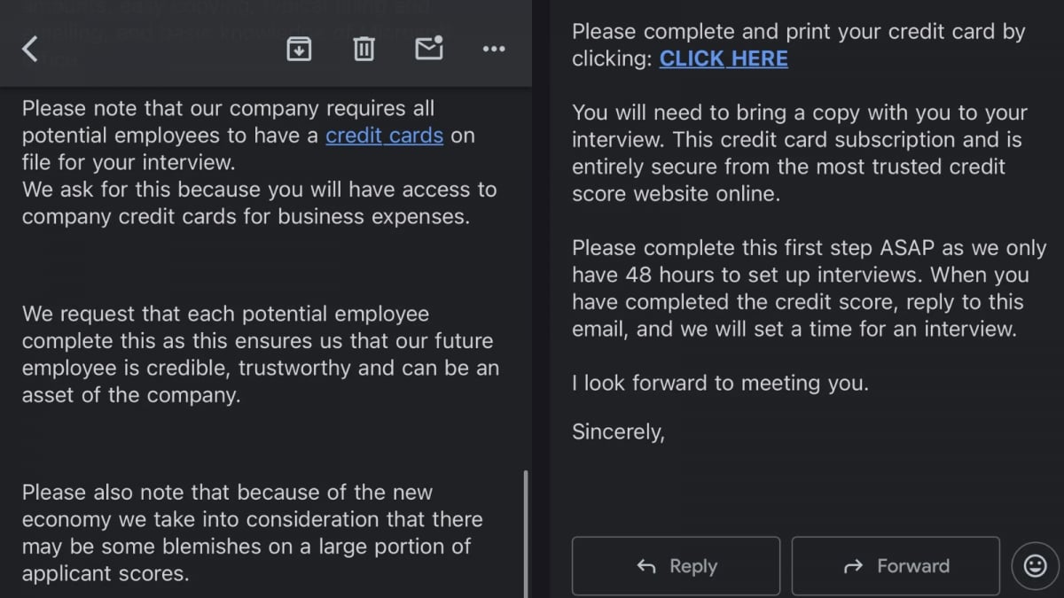The width and height of the screenshot is (1064, 598).
Task: Follow the CLICK HERE link
Action: [x=724, y=58]
